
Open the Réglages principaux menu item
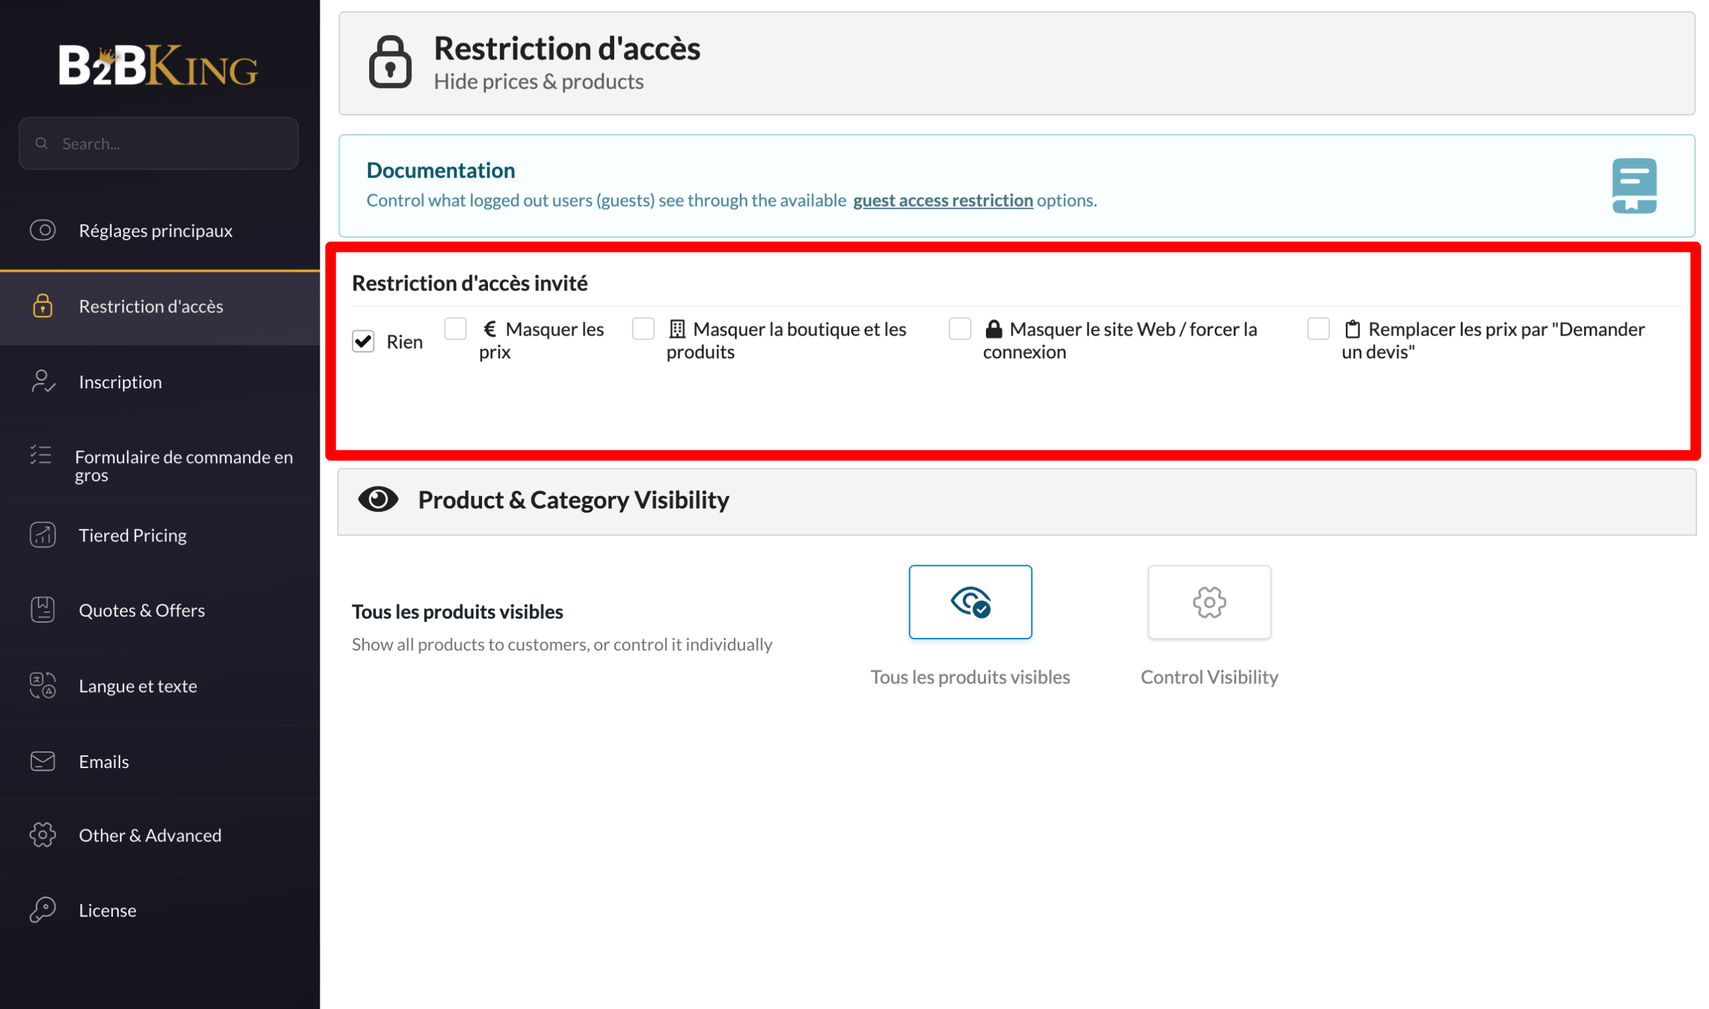tap(160, 230)
